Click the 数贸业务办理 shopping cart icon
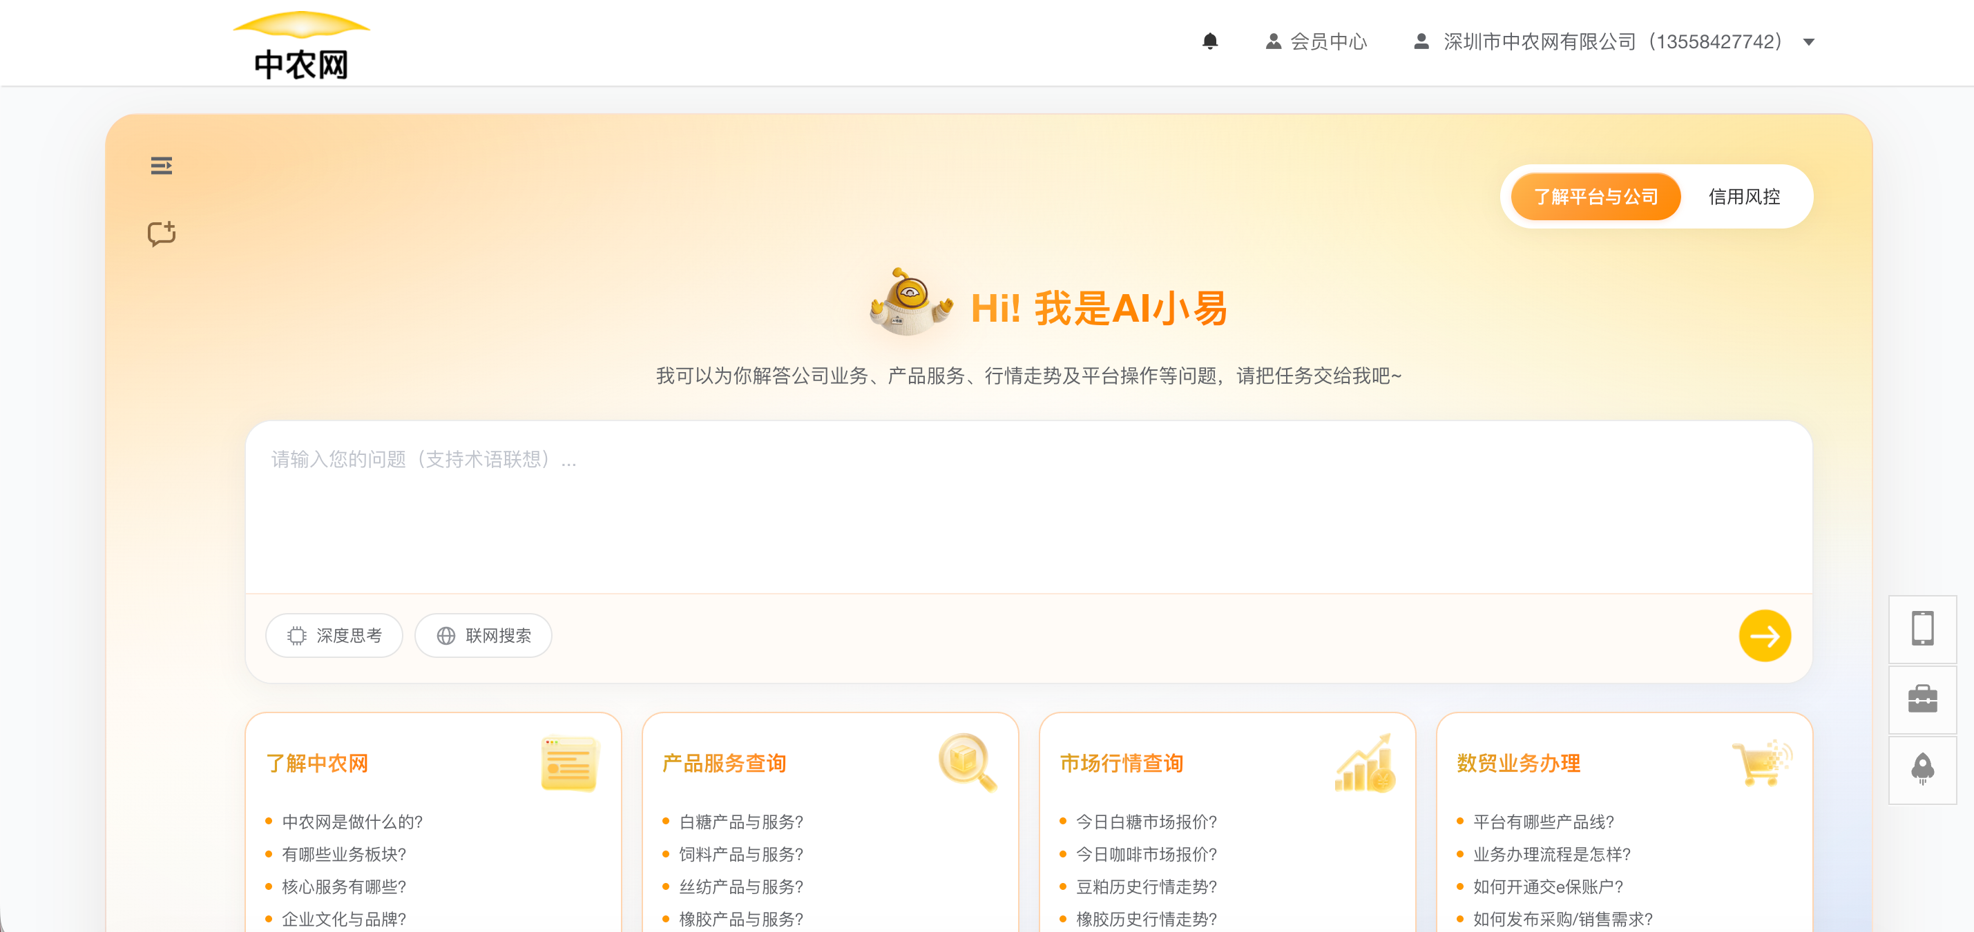 [x=1762, y=763]
